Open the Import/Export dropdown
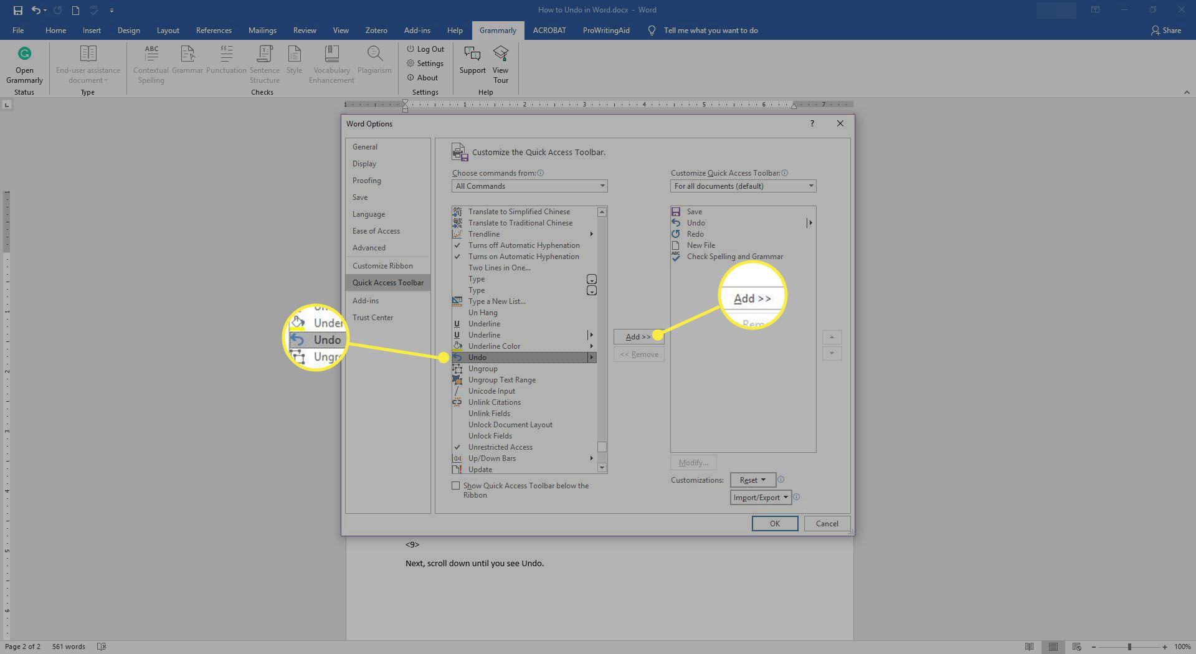Image resolution: width=1196 pixels, height=654 pixels. pyautogui.click(x=761, y=497)
